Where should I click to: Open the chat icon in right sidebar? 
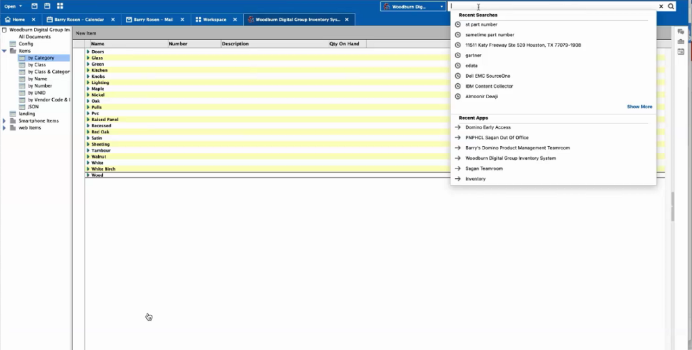tap(681, 32)
